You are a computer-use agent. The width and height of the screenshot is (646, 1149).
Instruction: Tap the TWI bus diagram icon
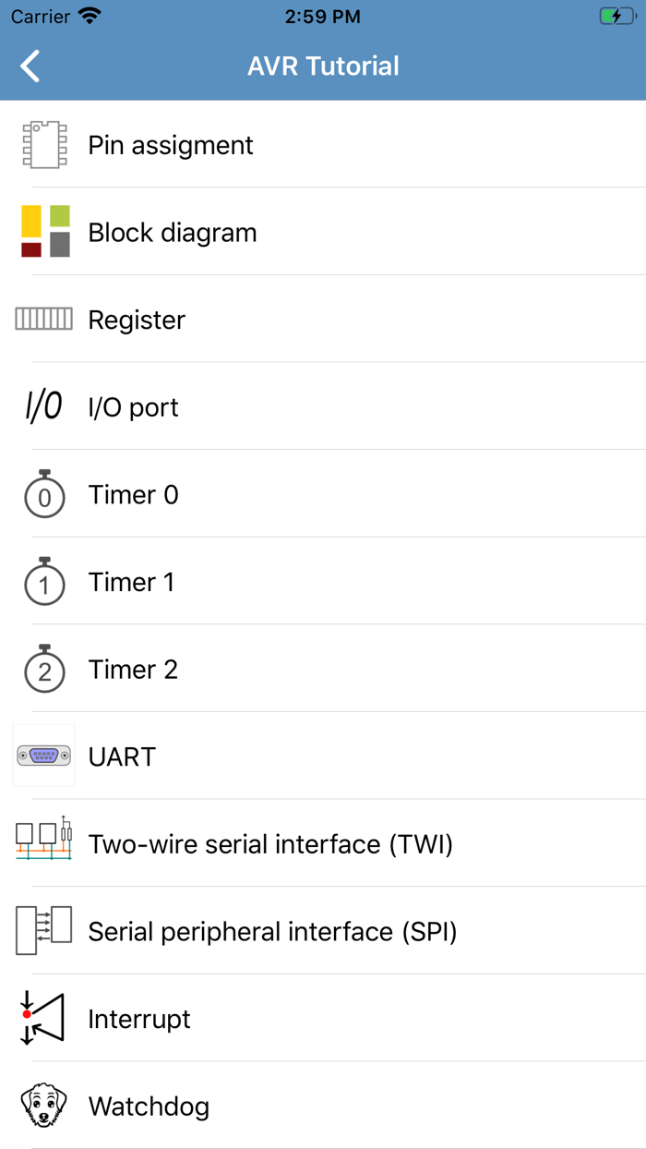coord(44,841)
